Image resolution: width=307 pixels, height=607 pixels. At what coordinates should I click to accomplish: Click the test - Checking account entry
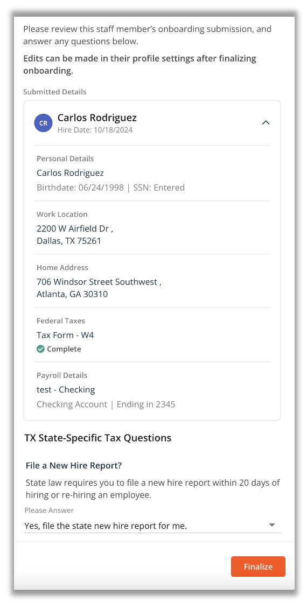pyautogui.click(x=66, y=390)
